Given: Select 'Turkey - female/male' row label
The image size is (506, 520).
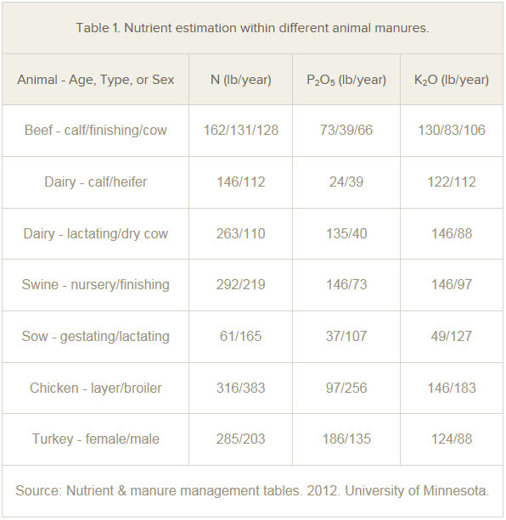Looking at the screenshot, I should point(96,439).
